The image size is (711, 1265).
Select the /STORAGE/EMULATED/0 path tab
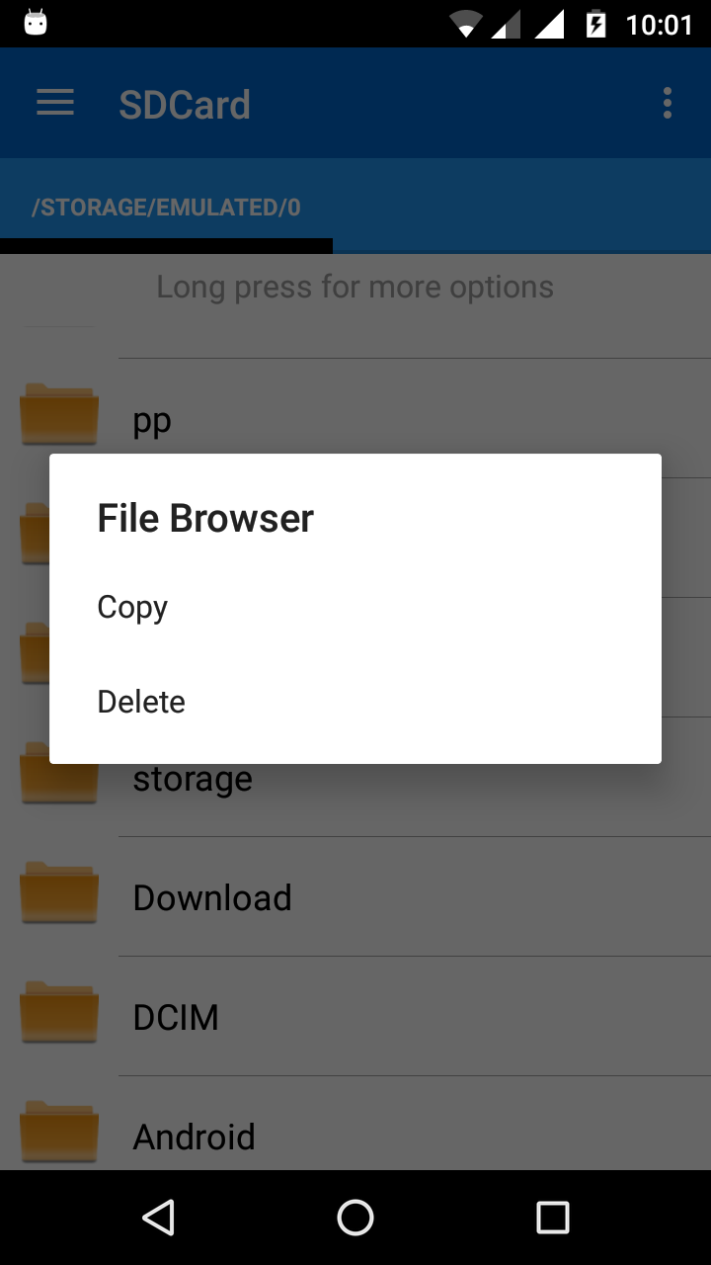pos(166,207)
